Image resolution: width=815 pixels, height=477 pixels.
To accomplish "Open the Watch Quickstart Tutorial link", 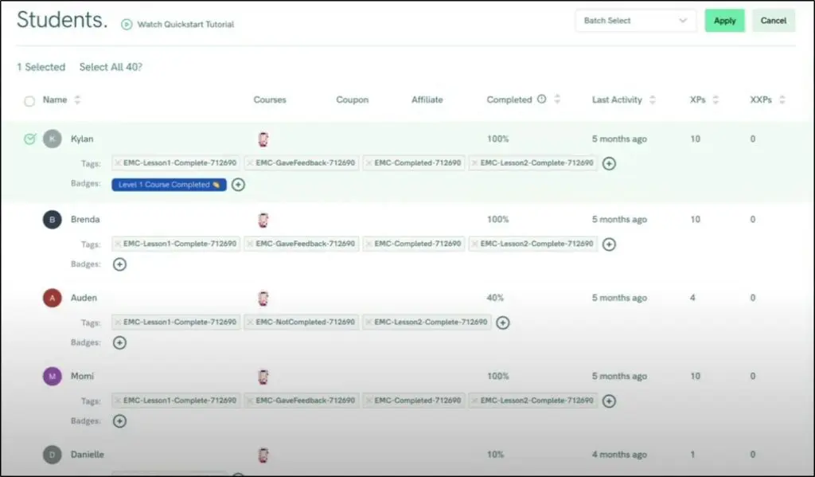I will click(185, 25).
